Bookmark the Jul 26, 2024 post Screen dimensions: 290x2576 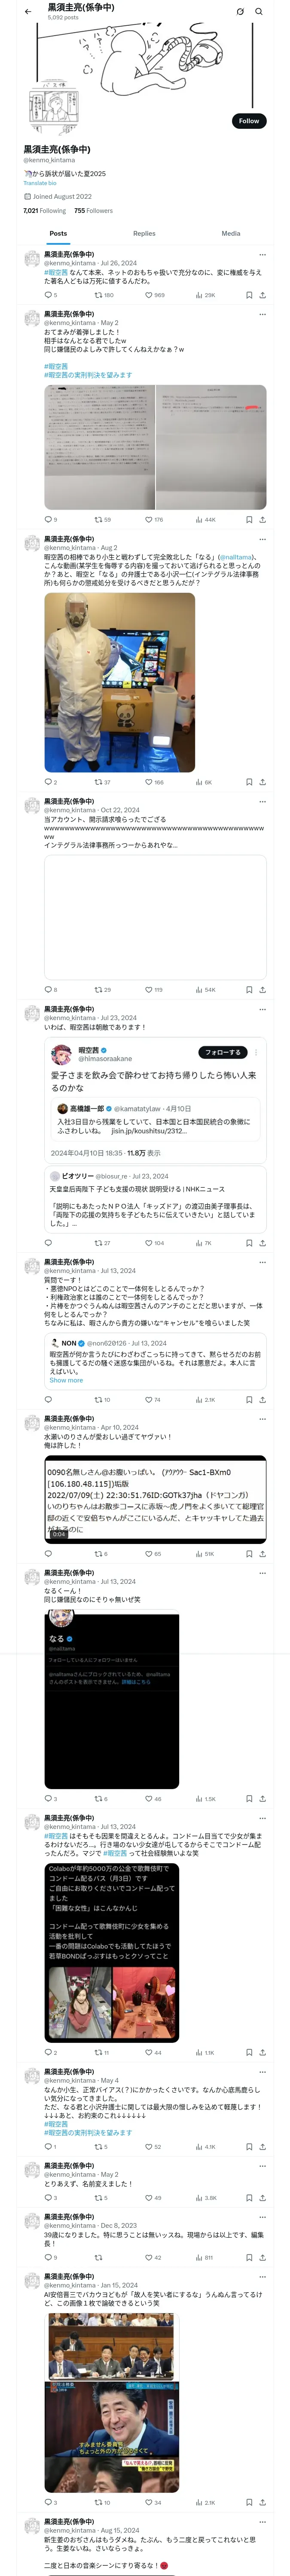tap(249, 295)
